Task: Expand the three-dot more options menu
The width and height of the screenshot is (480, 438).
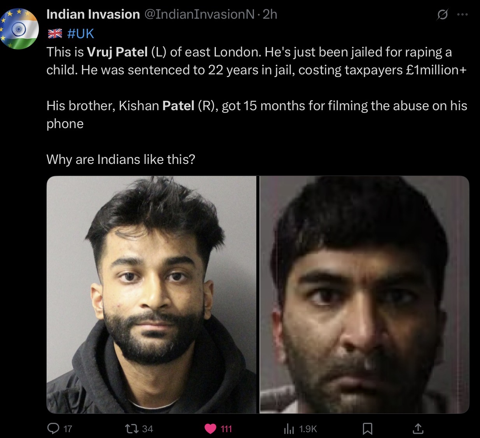Action: [462, 15]
